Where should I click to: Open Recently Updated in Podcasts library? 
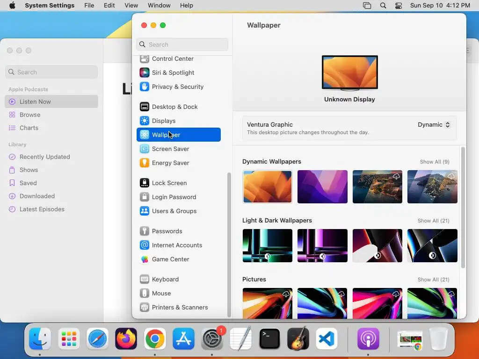(x=51, y=157)
